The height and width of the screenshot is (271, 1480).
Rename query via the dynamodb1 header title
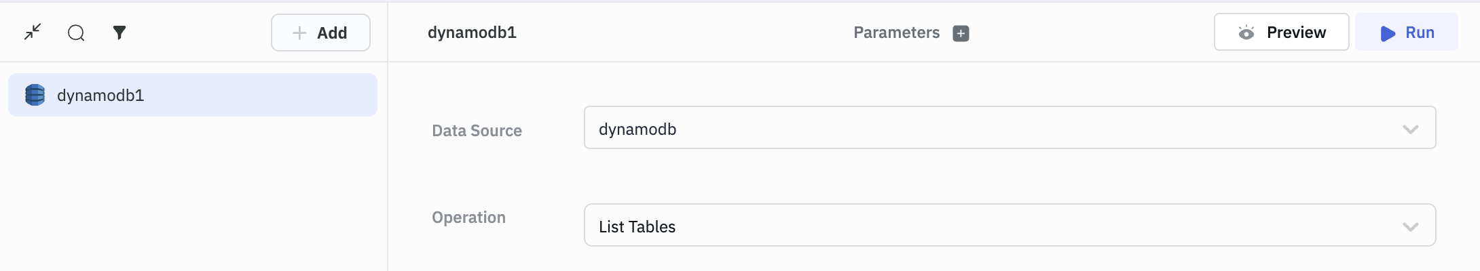472,33
